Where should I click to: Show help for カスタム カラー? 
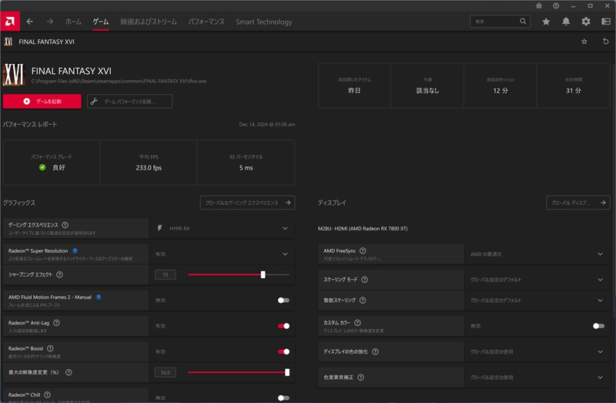[x=357, y=323]
